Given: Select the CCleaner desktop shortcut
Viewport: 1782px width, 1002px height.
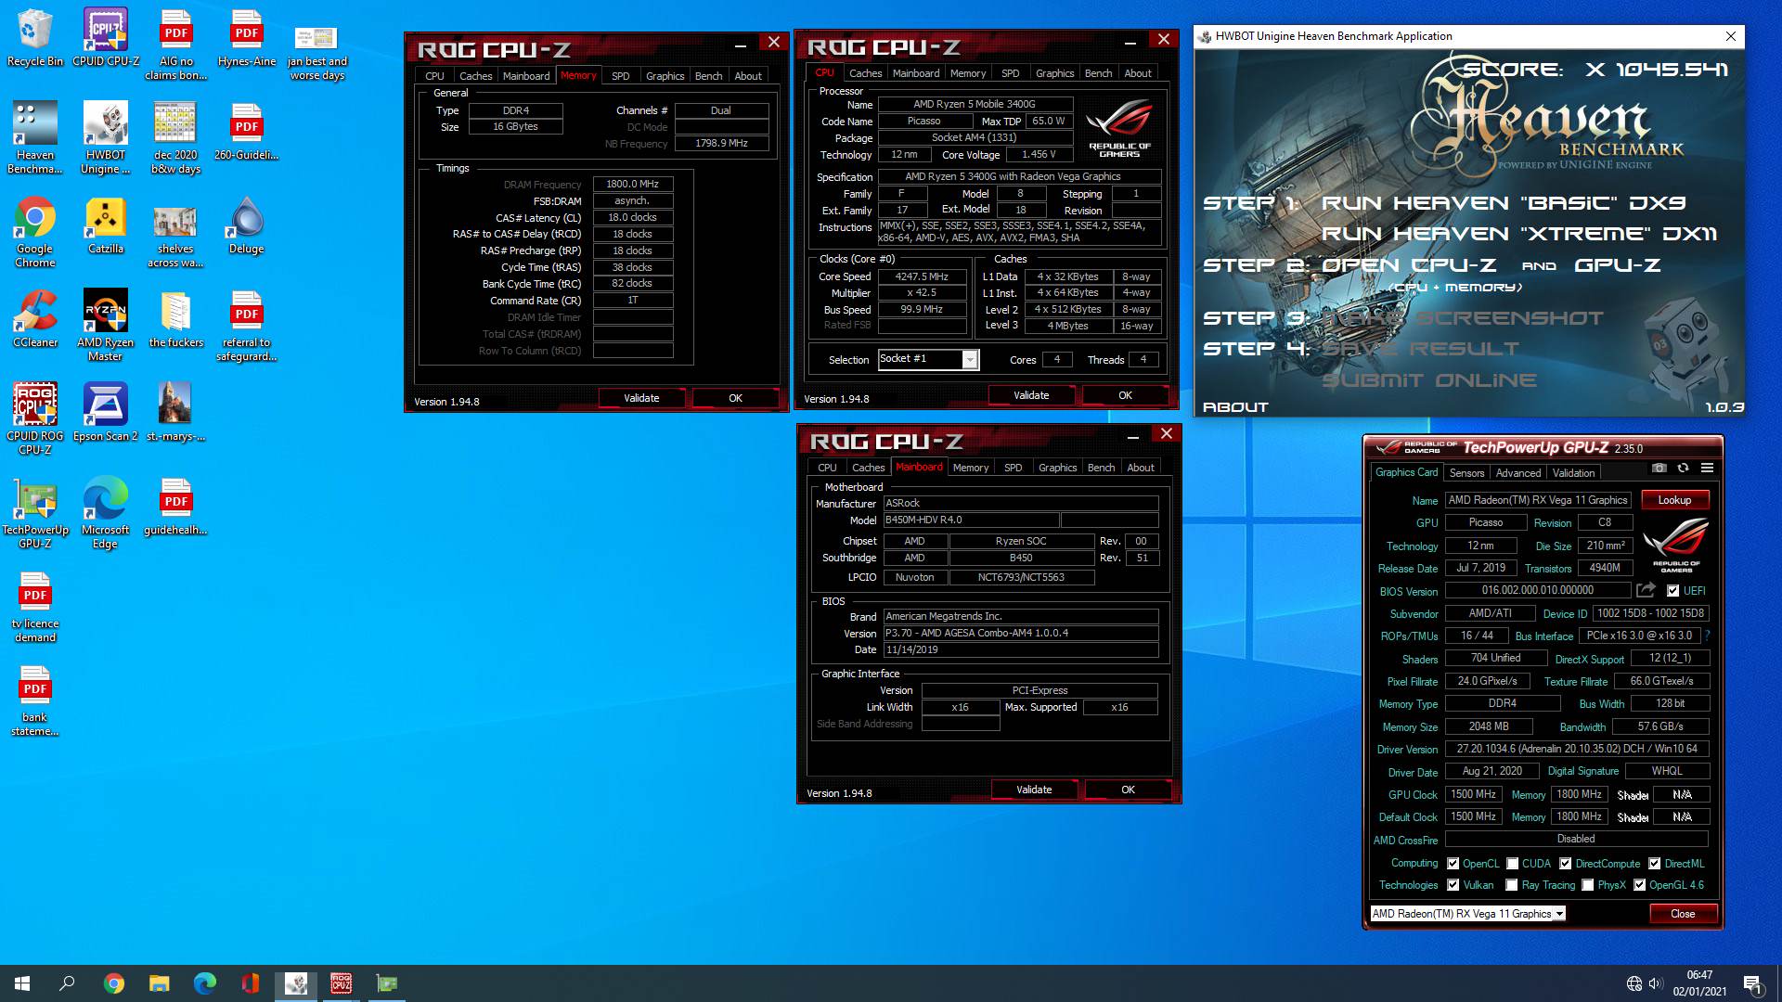Looking at the screenshot, I should coord(35,319).
